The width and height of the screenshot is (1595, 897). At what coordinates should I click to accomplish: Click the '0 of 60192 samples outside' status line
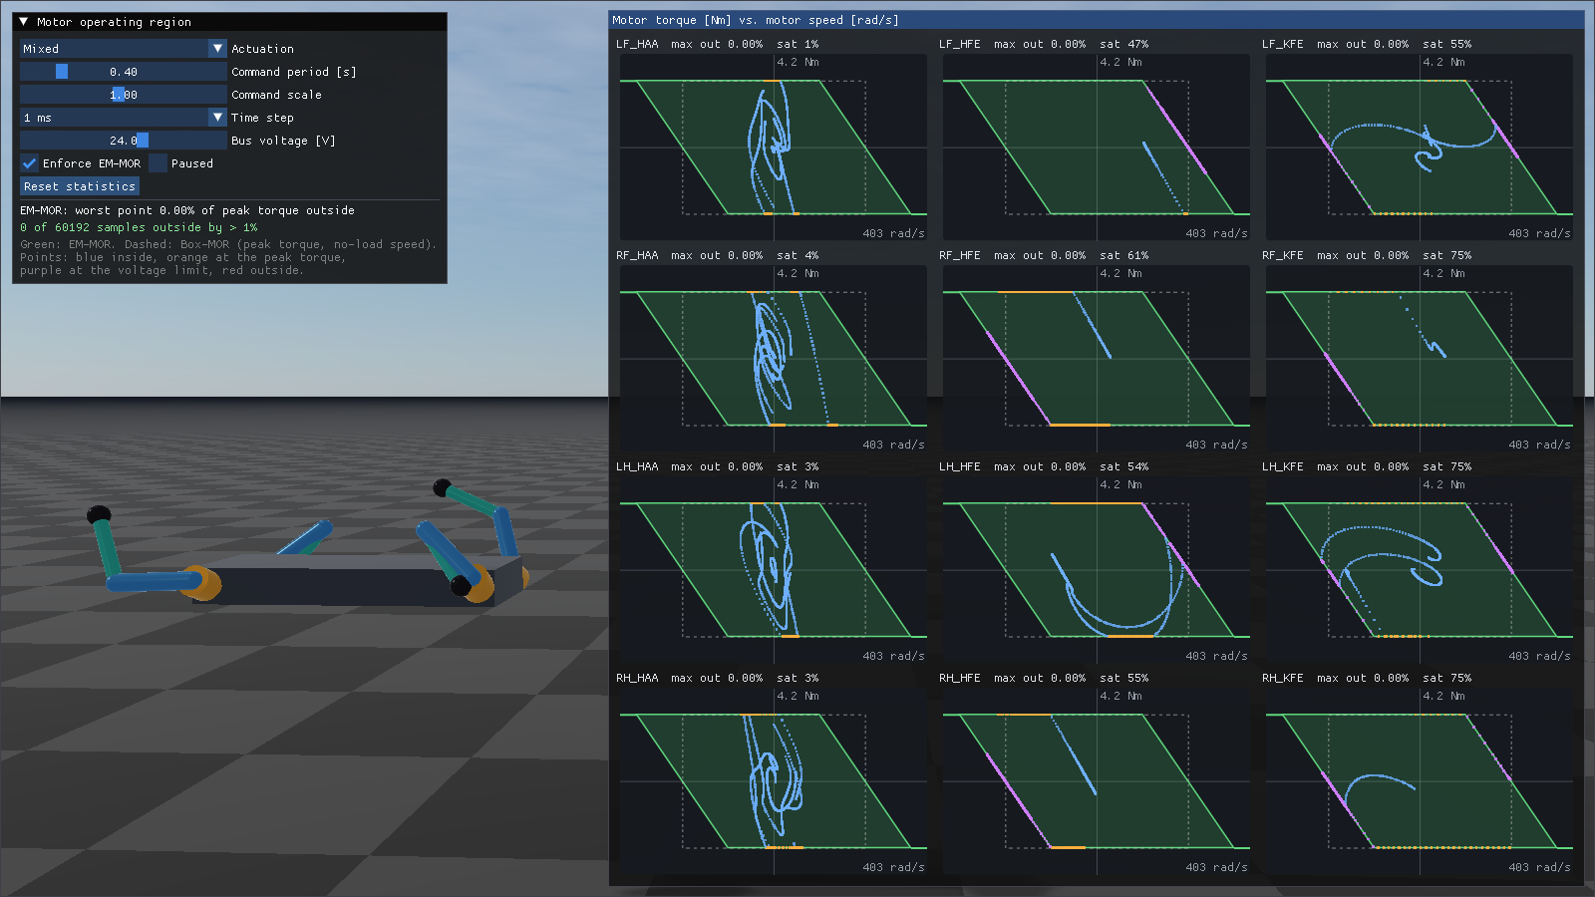139,227
